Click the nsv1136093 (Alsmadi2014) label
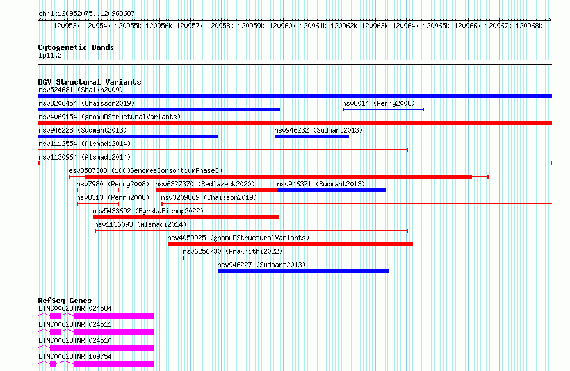Screen dimensions: 570x371 pyautogui.click(x=140, y=224)
